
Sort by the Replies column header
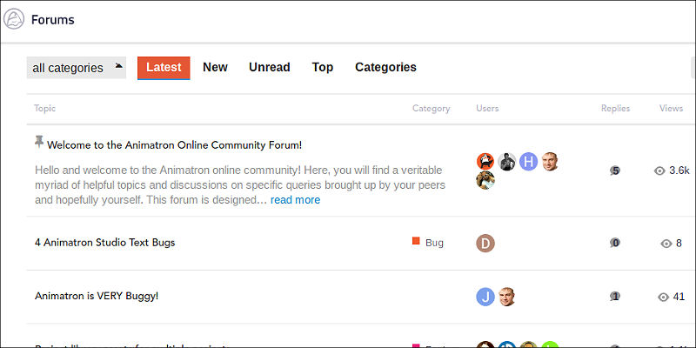tap(615, 108)
